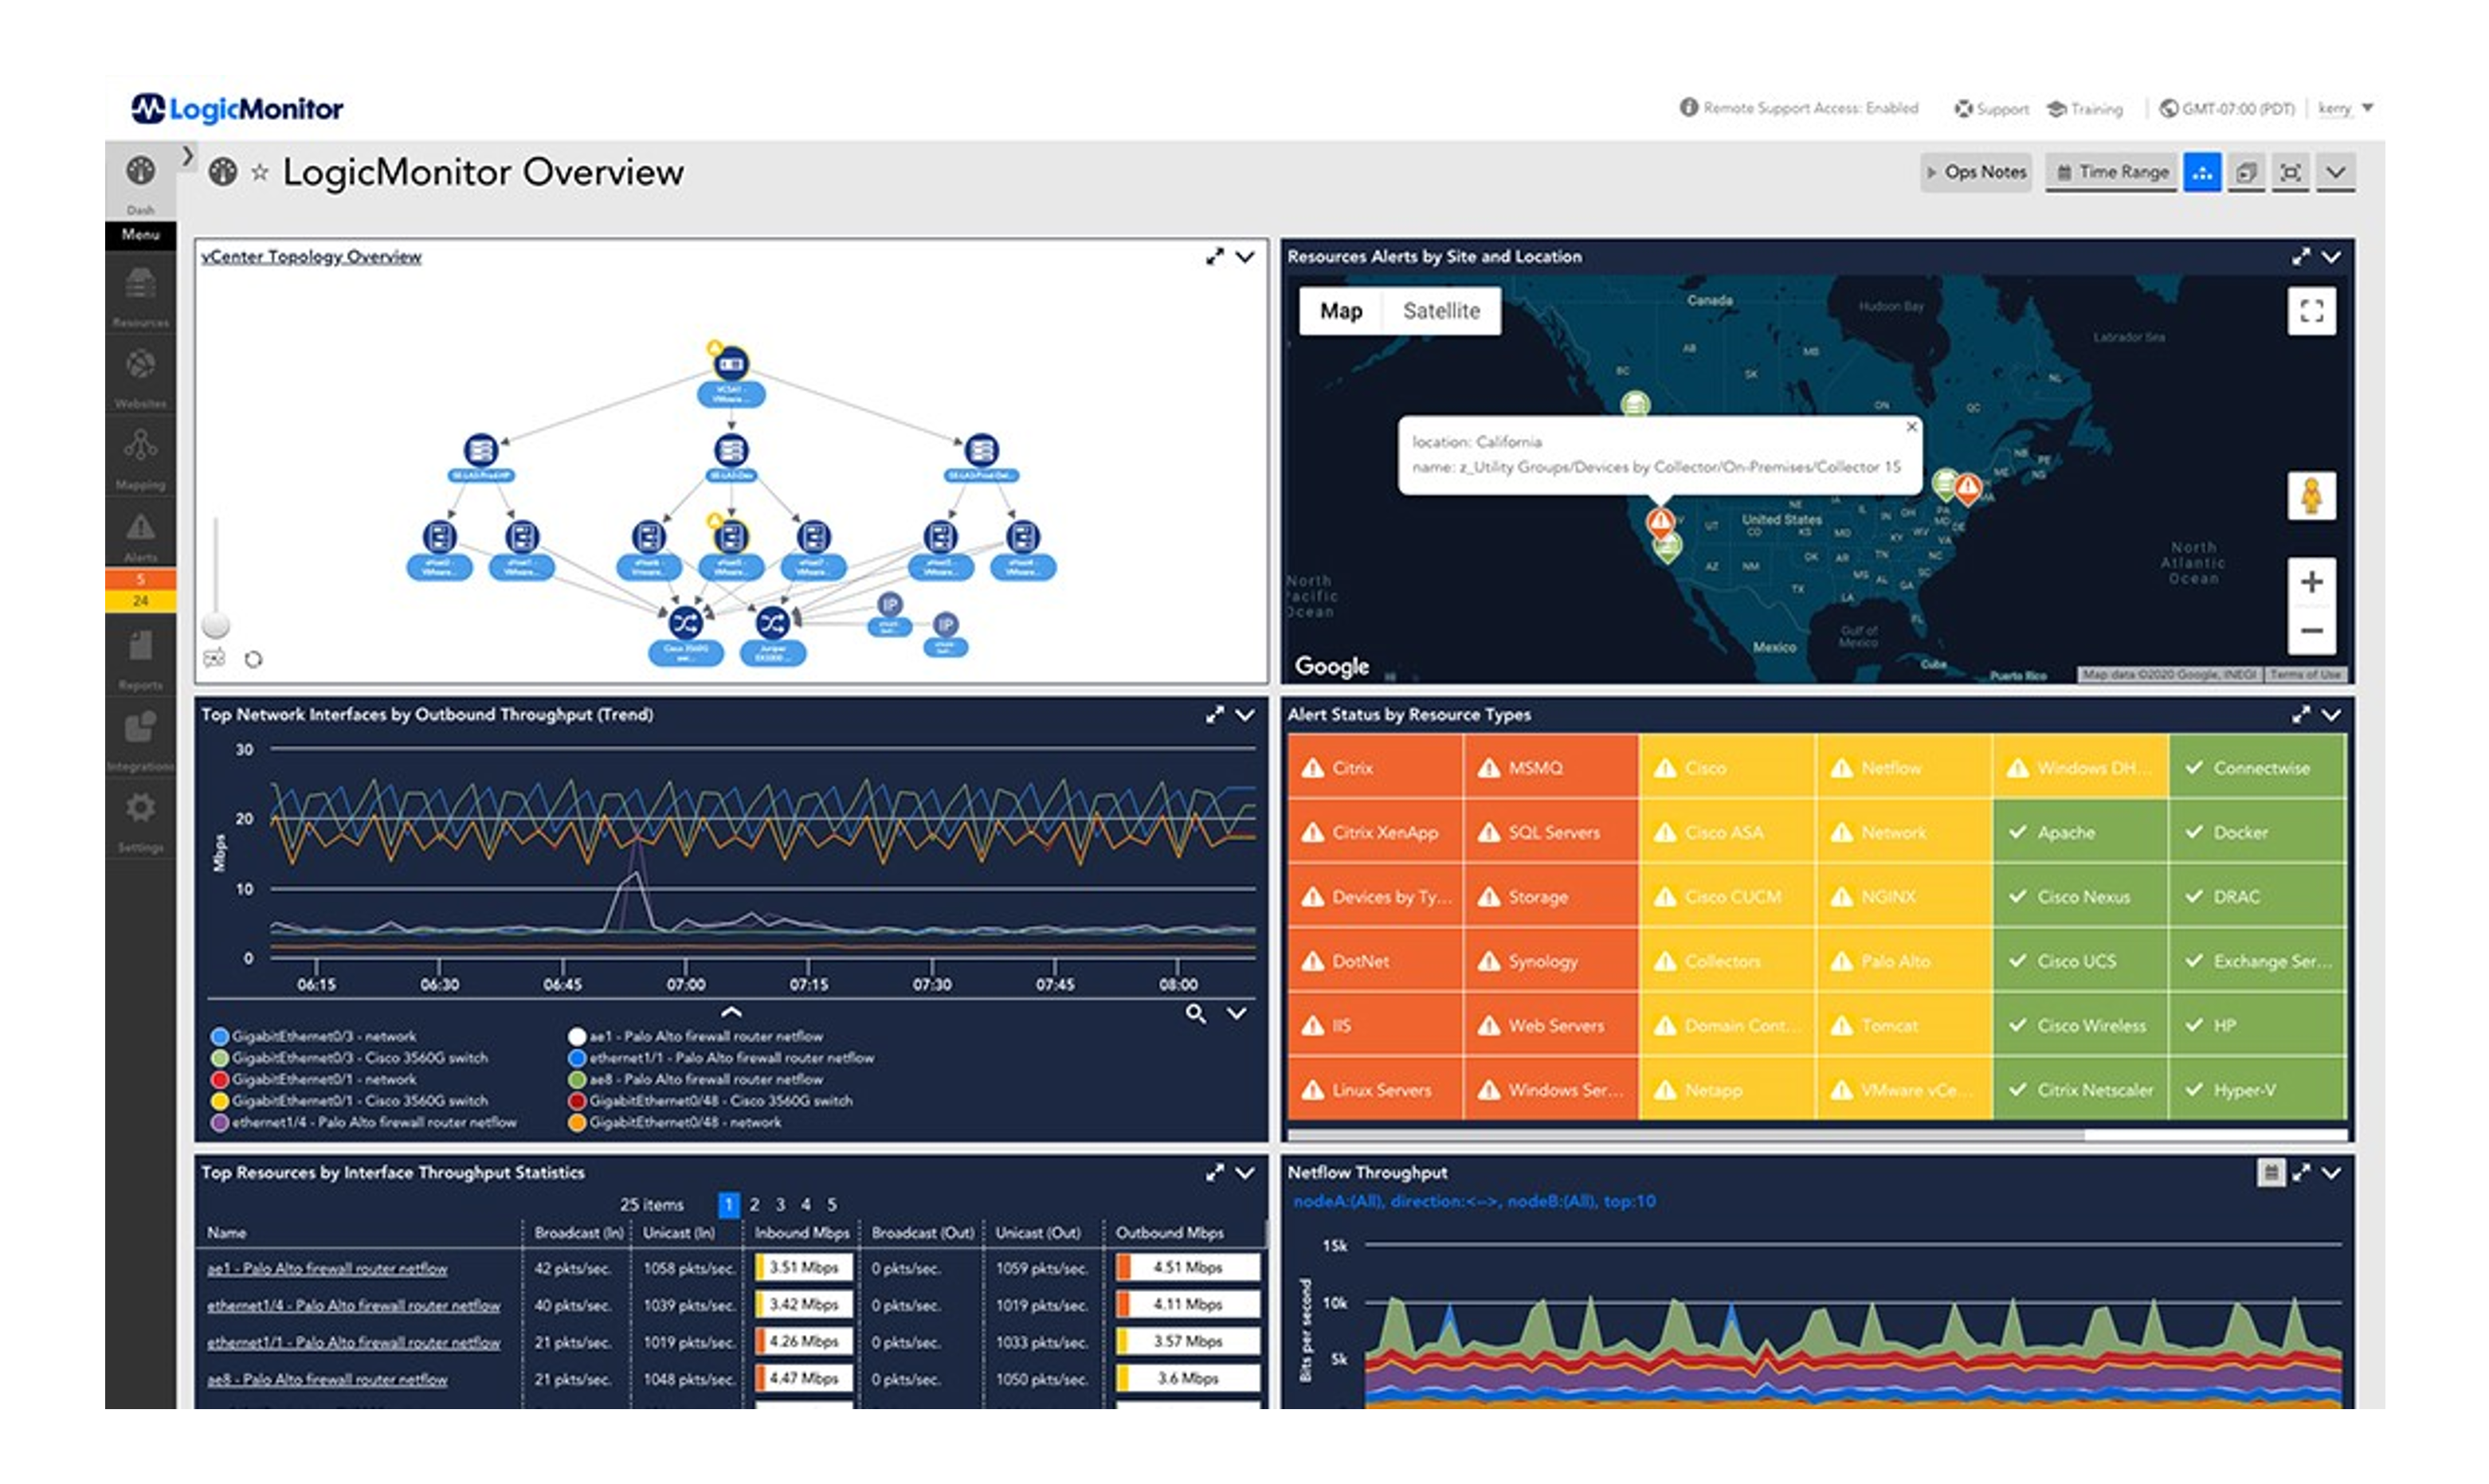Click the legend search magnifier icon
This screenshot has height=1484, width=2489.
1195,1014
